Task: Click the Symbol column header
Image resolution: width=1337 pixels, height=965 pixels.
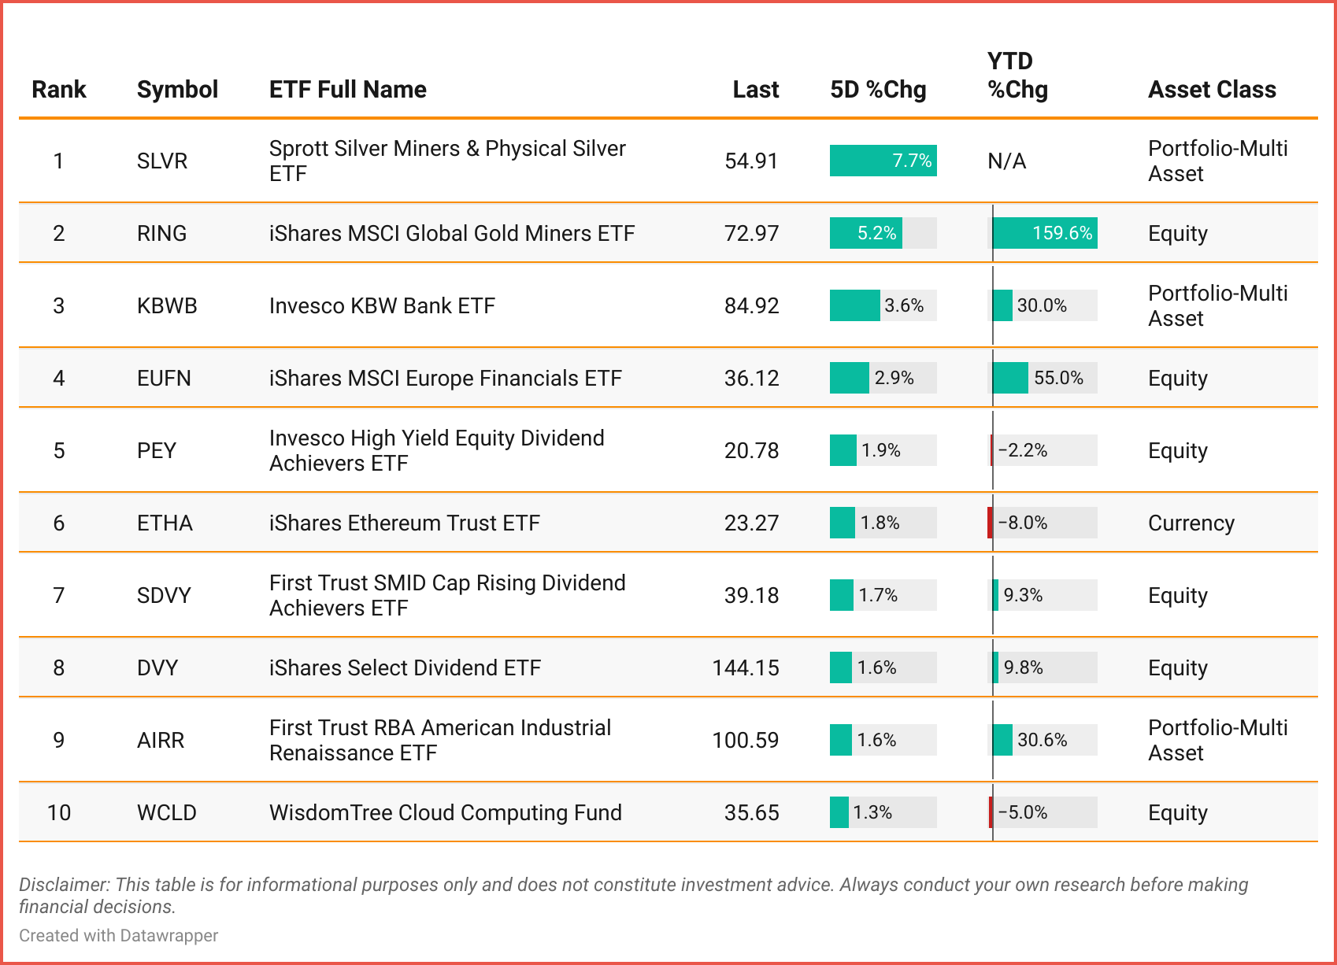Action: pos(177,90)
